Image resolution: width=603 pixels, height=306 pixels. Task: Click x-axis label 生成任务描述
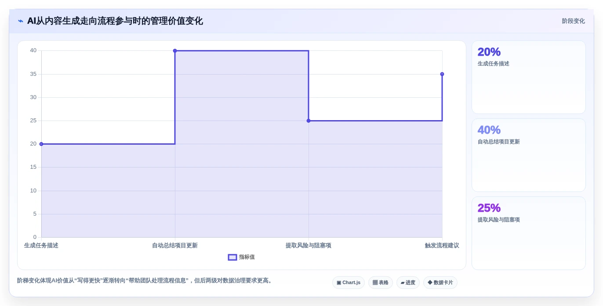tap(41, 246)
